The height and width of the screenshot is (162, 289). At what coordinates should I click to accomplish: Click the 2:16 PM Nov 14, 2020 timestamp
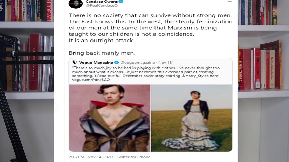pyautogui.click(x=91, y=157)
